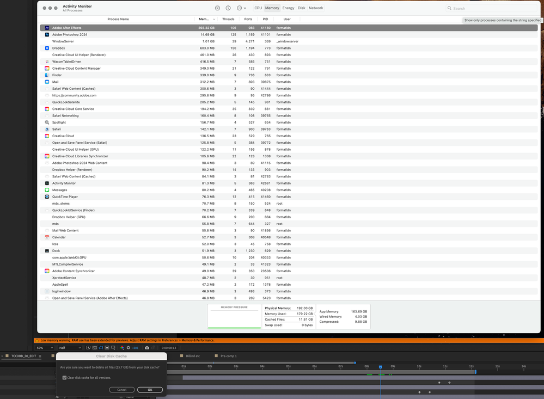
Task: Click the reset exposure icon
Action: point(129,348)
